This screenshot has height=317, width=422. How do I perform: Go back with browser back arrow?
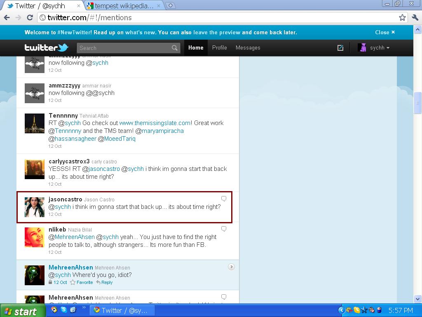click(7, 17)
